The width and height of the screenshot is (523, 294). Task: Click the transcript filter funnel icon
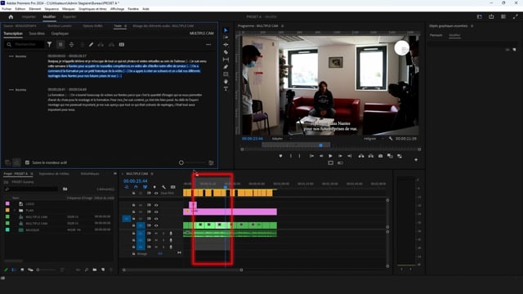[x=49, y=44]
